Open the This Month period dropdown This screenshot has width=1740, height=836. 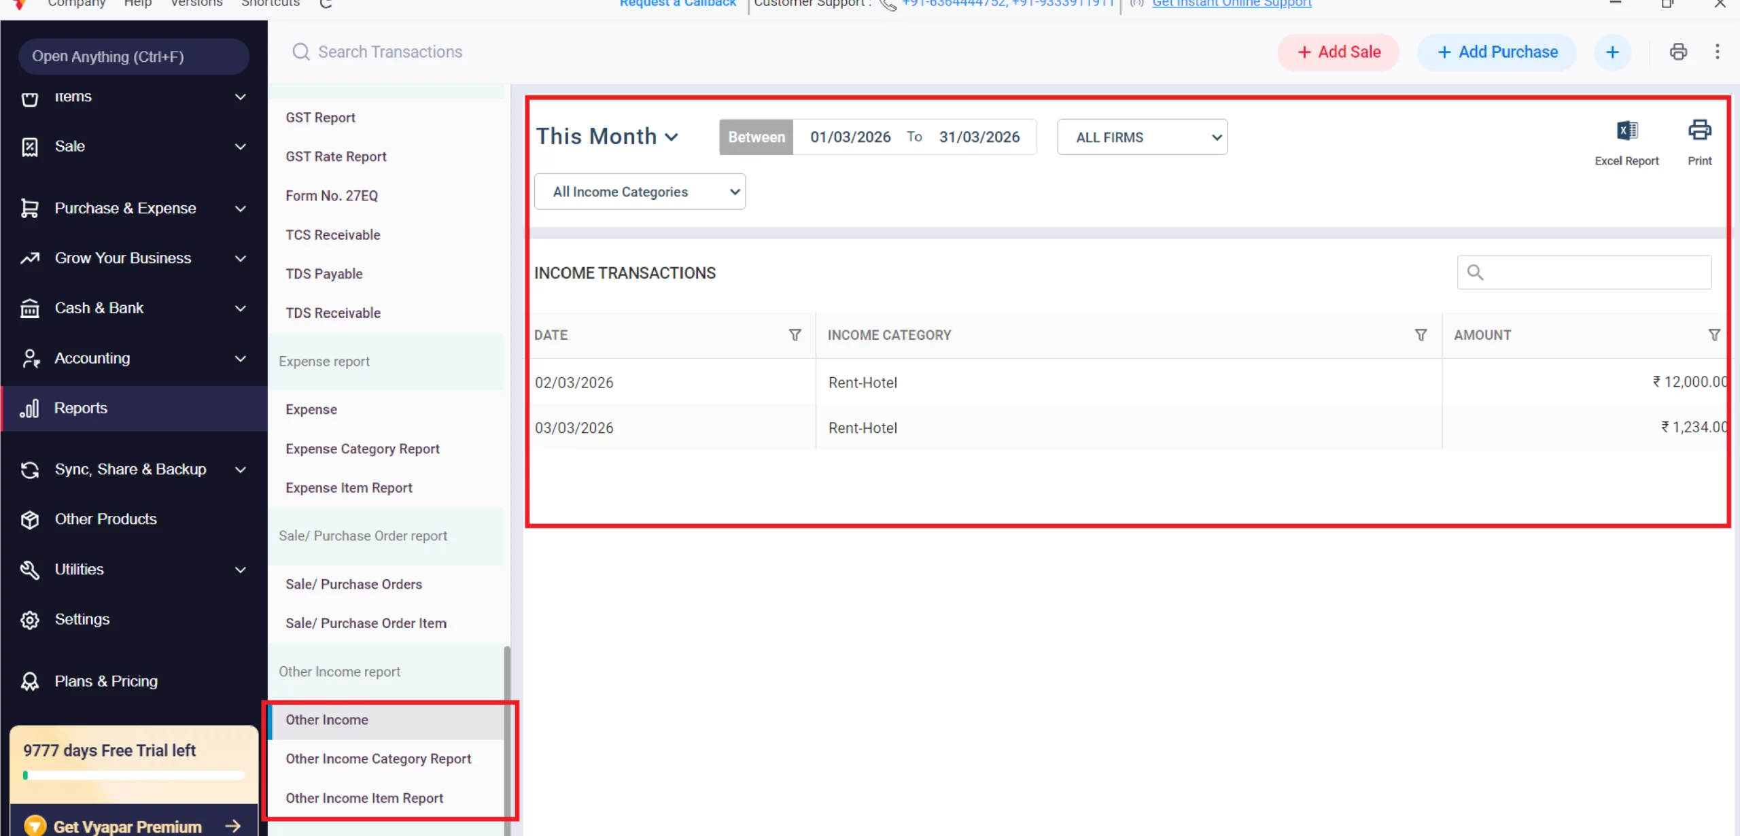607,136
